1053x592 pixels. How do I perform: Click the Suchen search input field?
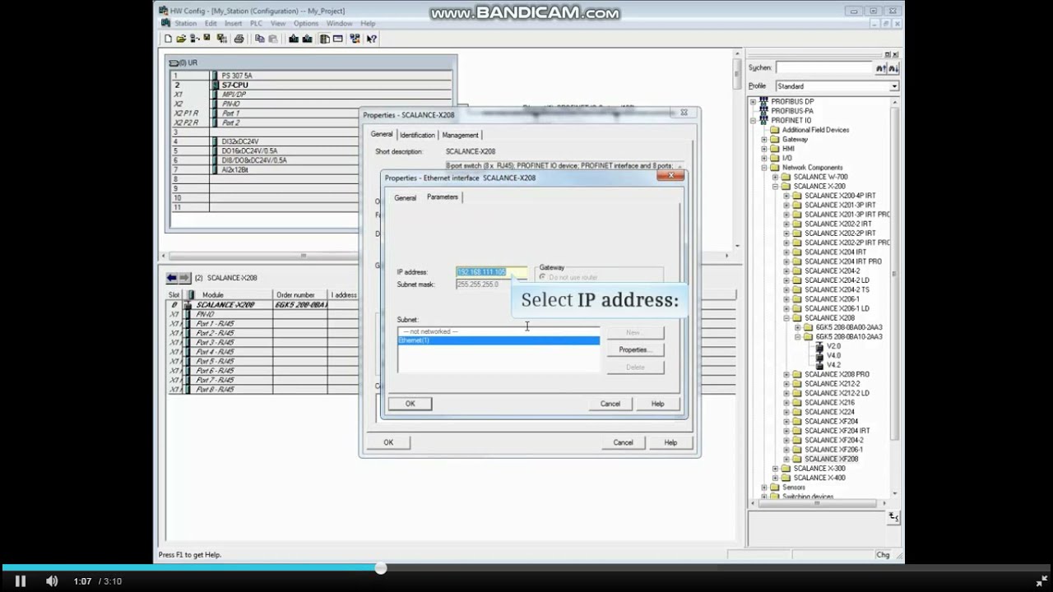823,68
